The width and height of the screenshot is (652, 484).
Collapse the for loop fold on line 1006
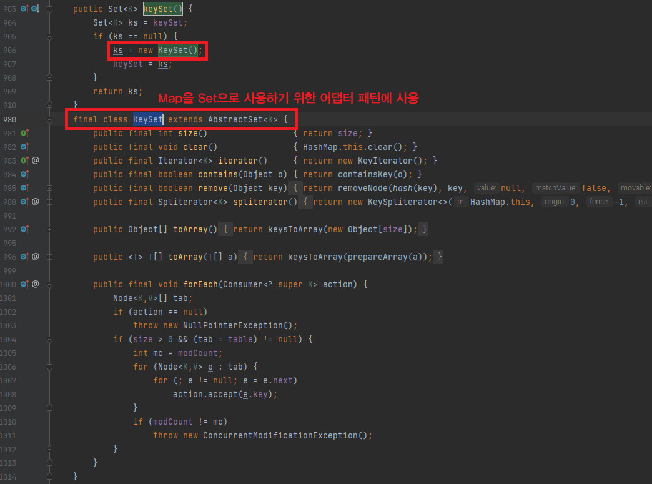click(49, 367)
